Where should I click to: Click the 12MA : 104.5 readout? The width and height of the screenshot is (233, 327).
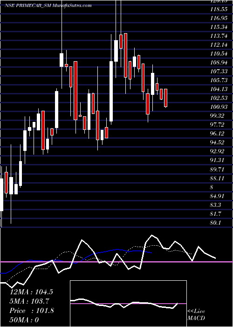tap(31, 292)
